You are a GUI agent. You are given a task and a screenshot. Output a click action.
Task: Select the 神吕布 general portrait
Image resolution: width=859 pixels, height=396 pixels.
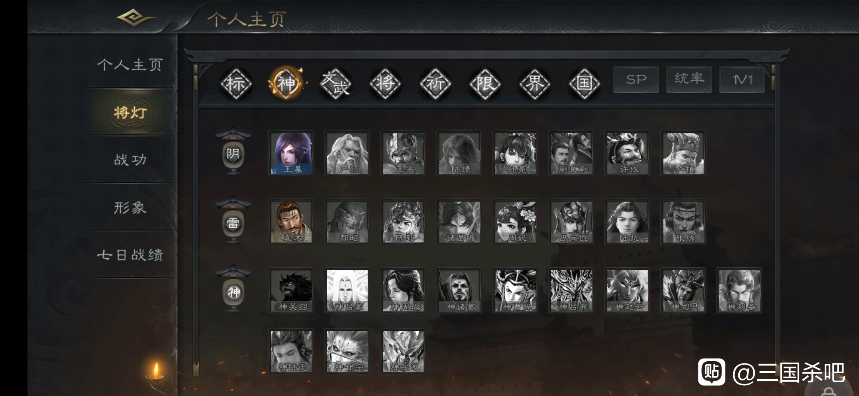[571, 290]
